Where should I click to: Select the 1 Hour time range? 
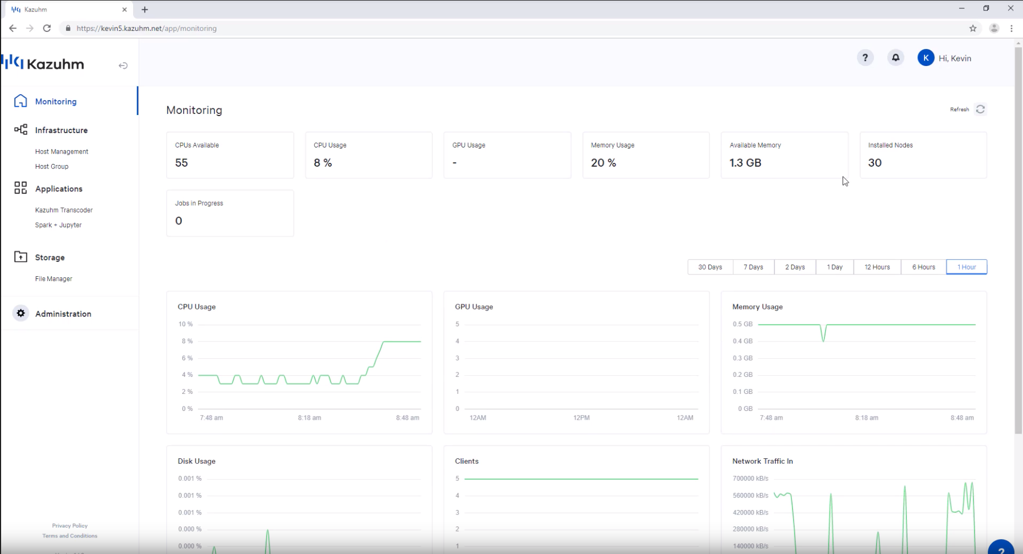[966, 267]
